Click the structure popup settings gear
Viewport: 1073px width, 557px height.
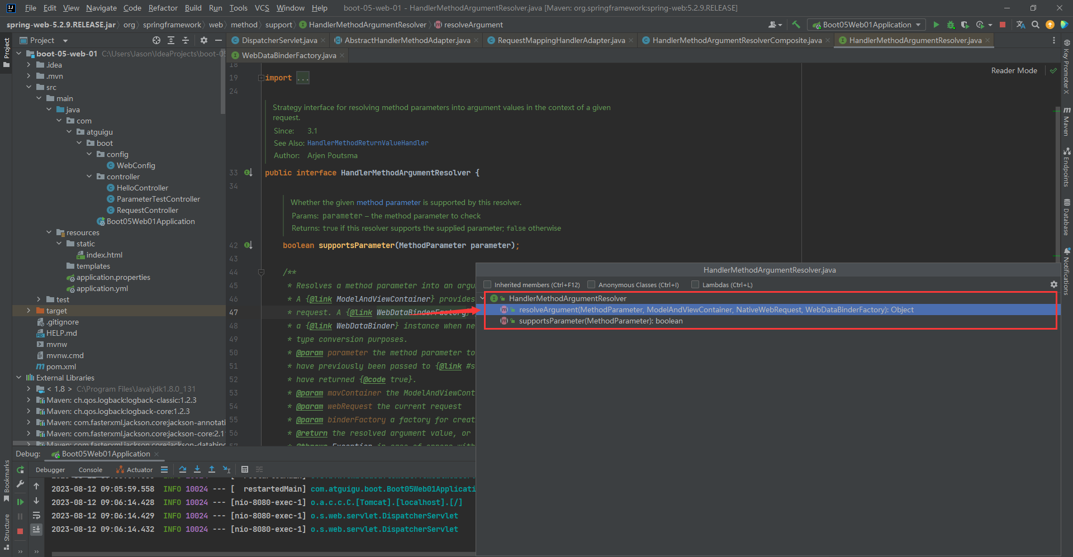(1053, 284)
